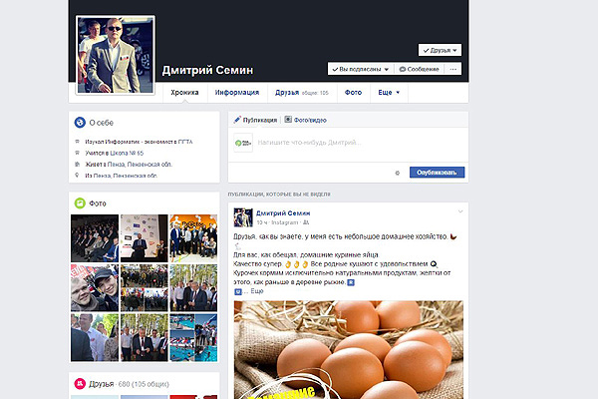
Task: Click the photo icon beside Фото/видео
Action: (288, 120)
